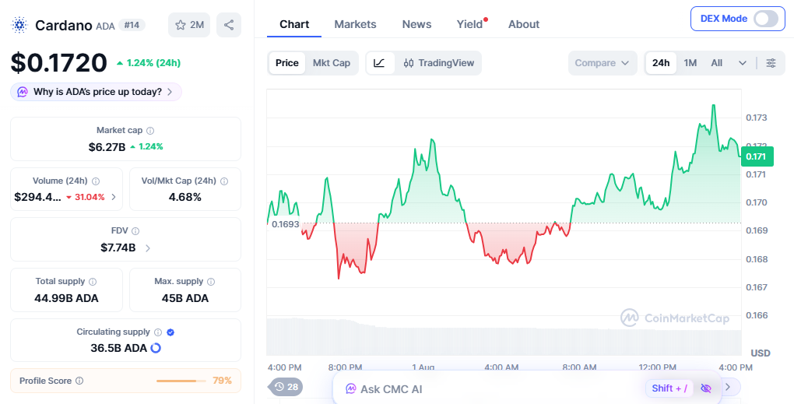The height and width of the screenshot is (404, 794).
Task: Click the #14 rank badge
Action: pyautogui.click(x=132, y=25)
